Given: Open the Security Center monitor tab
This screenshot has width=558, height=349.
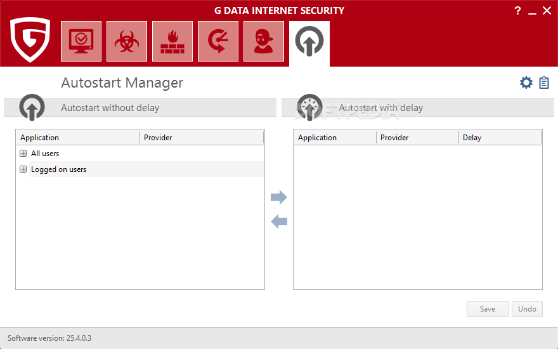Looking at the screenshot, I should pyautogui.click(x=81, y=41).
